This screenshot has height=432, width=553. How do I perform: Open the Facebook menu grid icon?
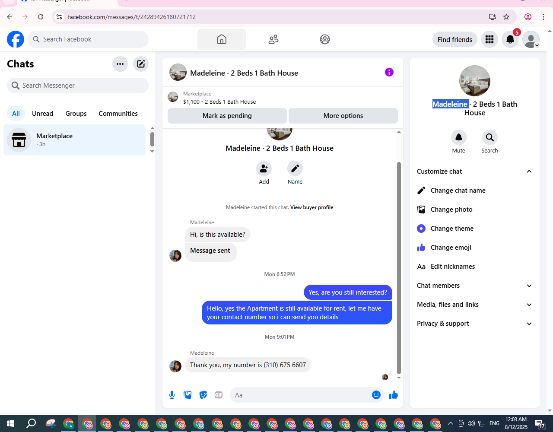[489, 39]
